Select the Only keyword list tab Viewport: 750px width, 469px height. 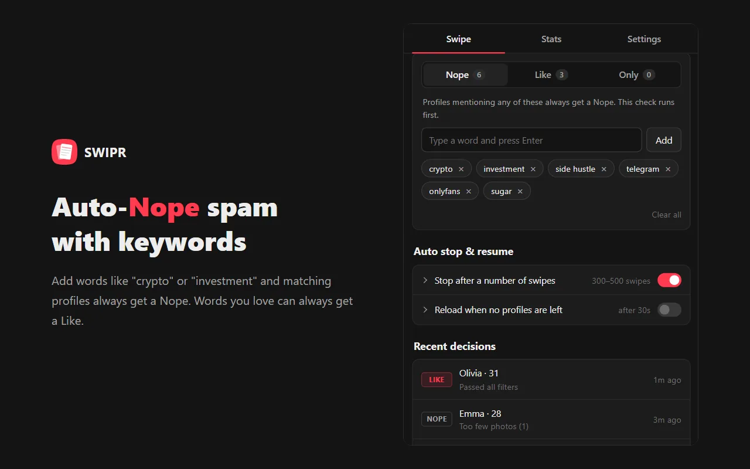click(x=636, y=74)
